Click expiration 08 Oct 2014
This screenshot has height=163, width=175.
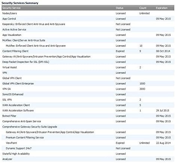tap(163, 51)
